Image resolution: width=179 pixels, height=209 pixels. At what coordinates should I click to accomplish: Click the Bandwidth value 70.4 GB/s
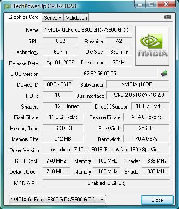pos(146,139)
